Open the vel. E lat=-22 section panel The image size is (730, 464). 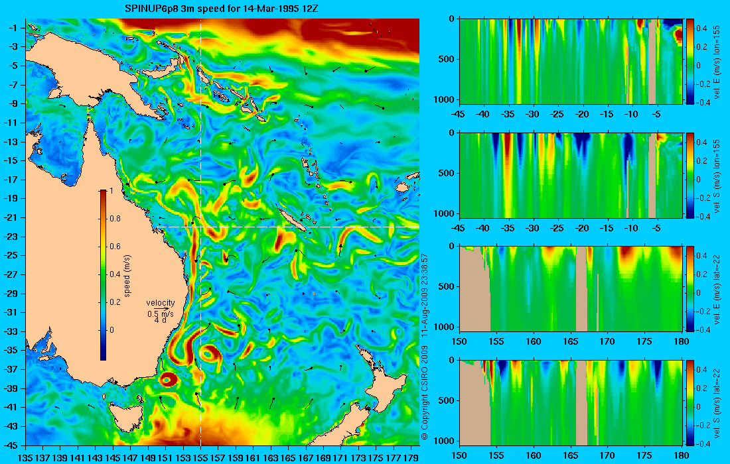(571, 289)
